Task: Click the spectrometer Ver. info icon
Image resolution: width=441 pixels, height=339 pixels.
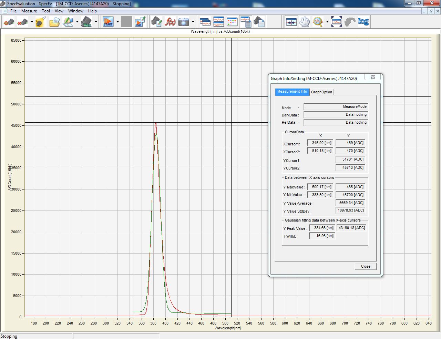Action: point(86,22)
